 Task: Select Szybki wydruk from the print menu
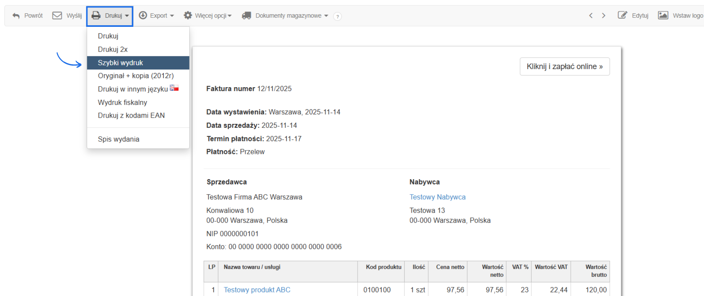point(121,63)
